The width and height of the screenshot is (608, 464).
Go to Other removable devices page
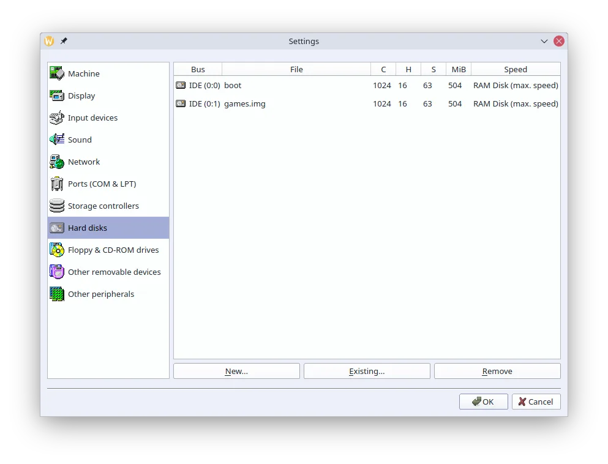[x=108, y=272]
